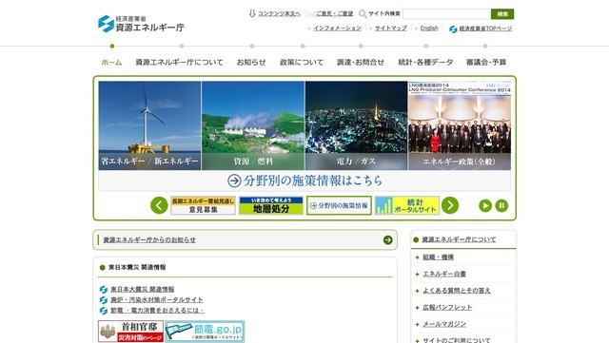Open the お知らせ menu
This screenshot has height=343, width=609.
[x=251, y=62]
